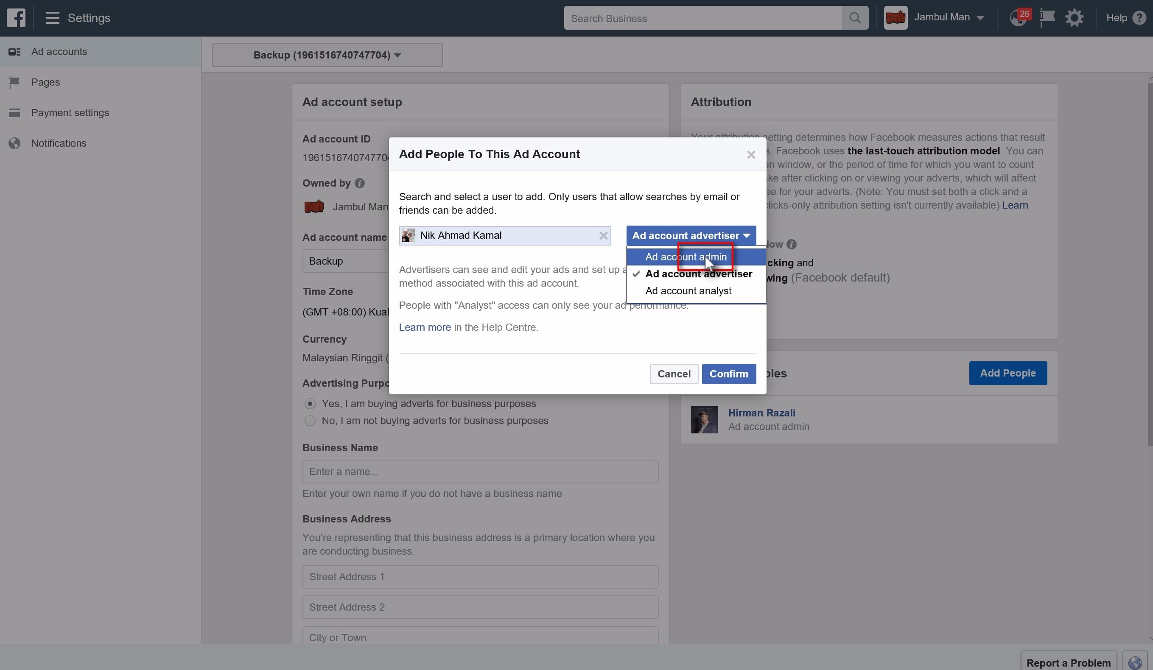Click the Payment settings card icon
Viewport: 1153px width, 670px height.
click(15, 113)
